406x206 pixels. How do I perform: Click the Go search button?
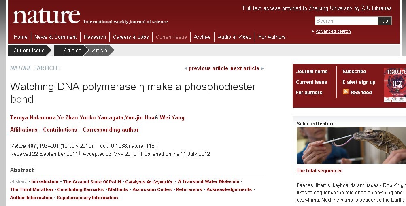[385, 21]
